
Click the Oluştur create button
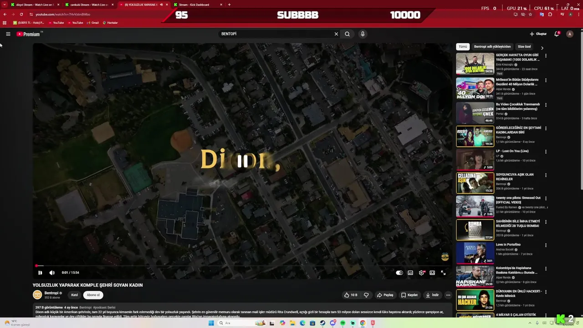(x=538, y=34)
